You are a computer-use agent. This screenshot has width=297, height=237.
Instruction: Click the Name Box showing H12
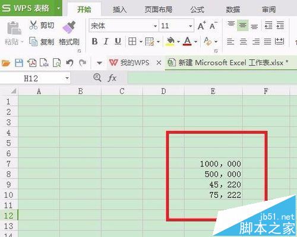[31, 78]
